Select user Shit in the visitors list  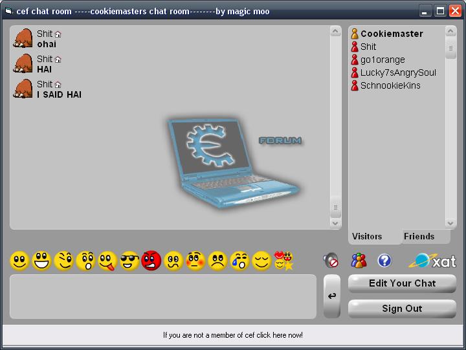click(364, 47)
